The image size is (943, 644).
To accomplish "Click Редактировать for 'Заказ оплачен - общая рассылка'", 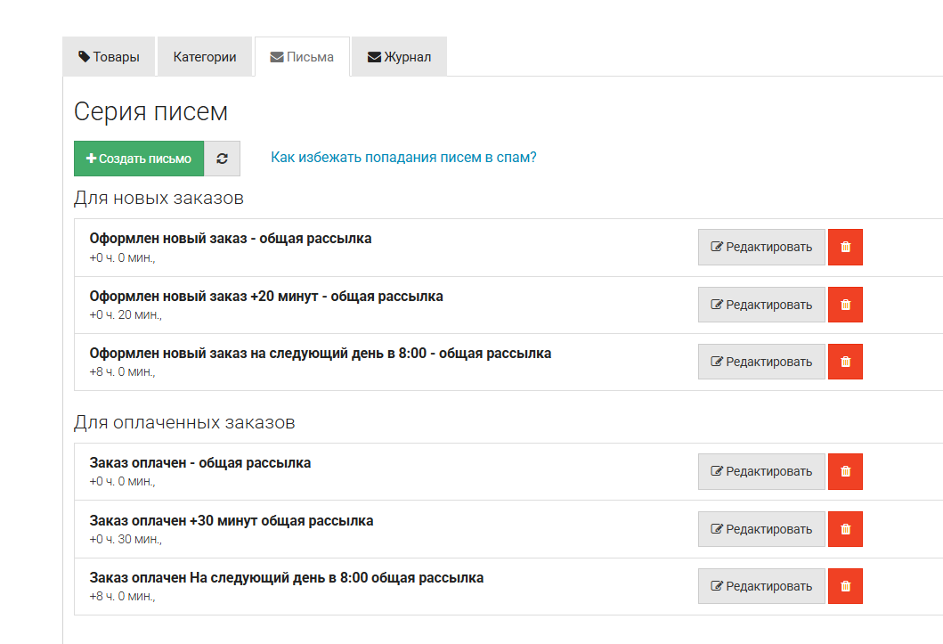I will [x=761, y=472].
